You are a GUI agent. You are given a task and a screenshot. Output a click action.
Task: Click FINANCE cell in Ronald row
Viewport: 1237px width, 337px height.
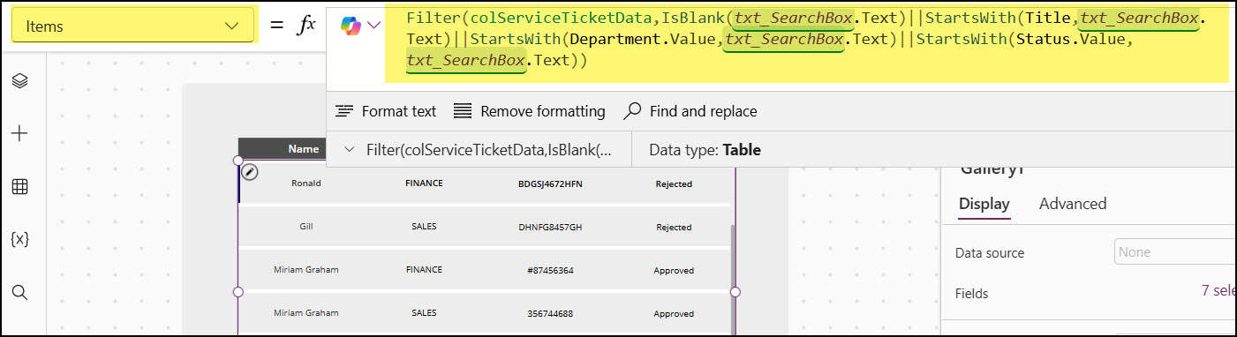point(424,183)
